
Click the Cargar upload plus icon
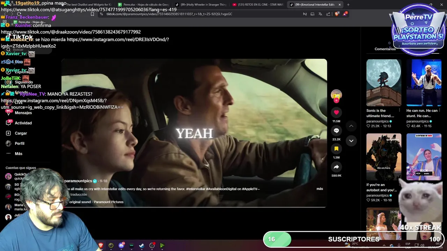(8, 133)
